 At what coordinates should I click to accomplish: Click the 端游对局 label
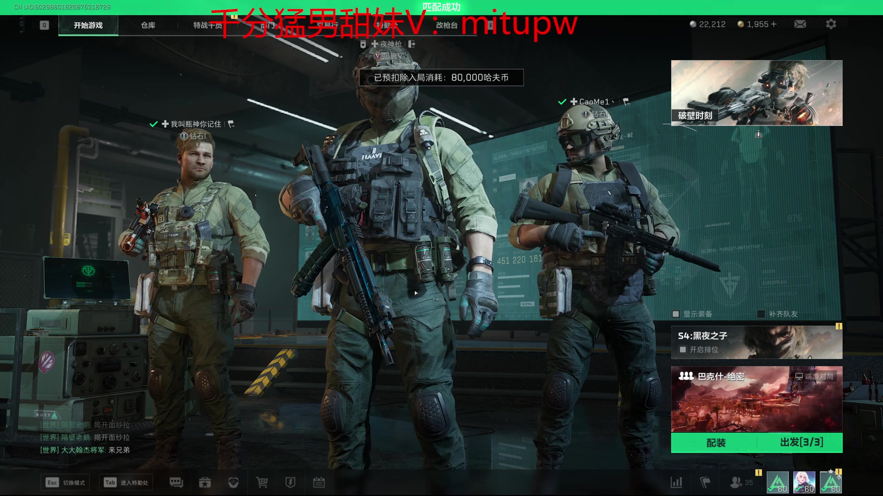pyautogui.click(x=814, y=376)
